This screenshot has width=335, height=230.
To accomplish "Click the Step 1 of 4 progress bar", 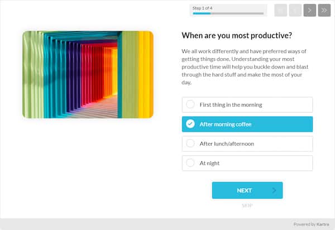I will 228,13.
